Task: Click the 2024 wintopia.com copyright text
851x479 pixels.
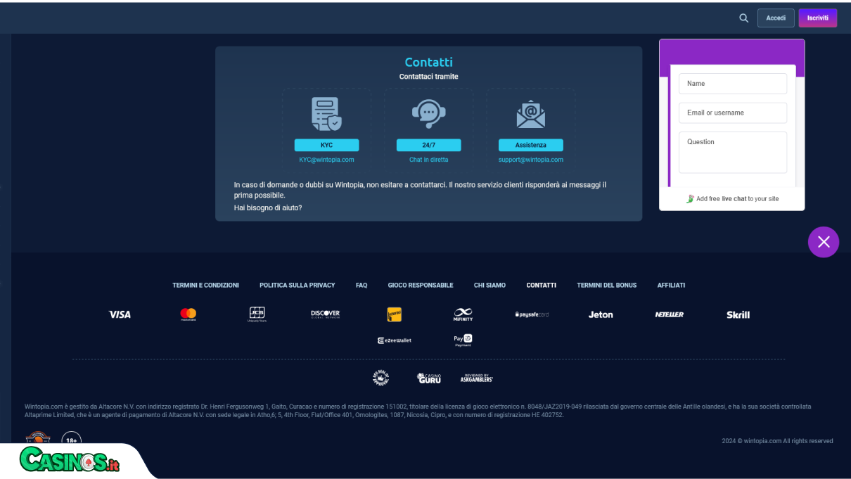Action: tap(777, 441)
